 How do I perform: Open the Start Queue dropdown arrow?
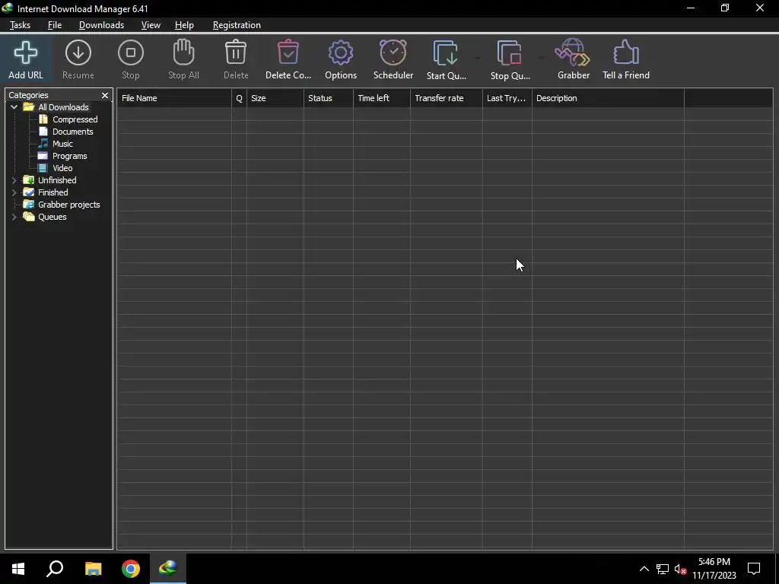pos(478,59)
